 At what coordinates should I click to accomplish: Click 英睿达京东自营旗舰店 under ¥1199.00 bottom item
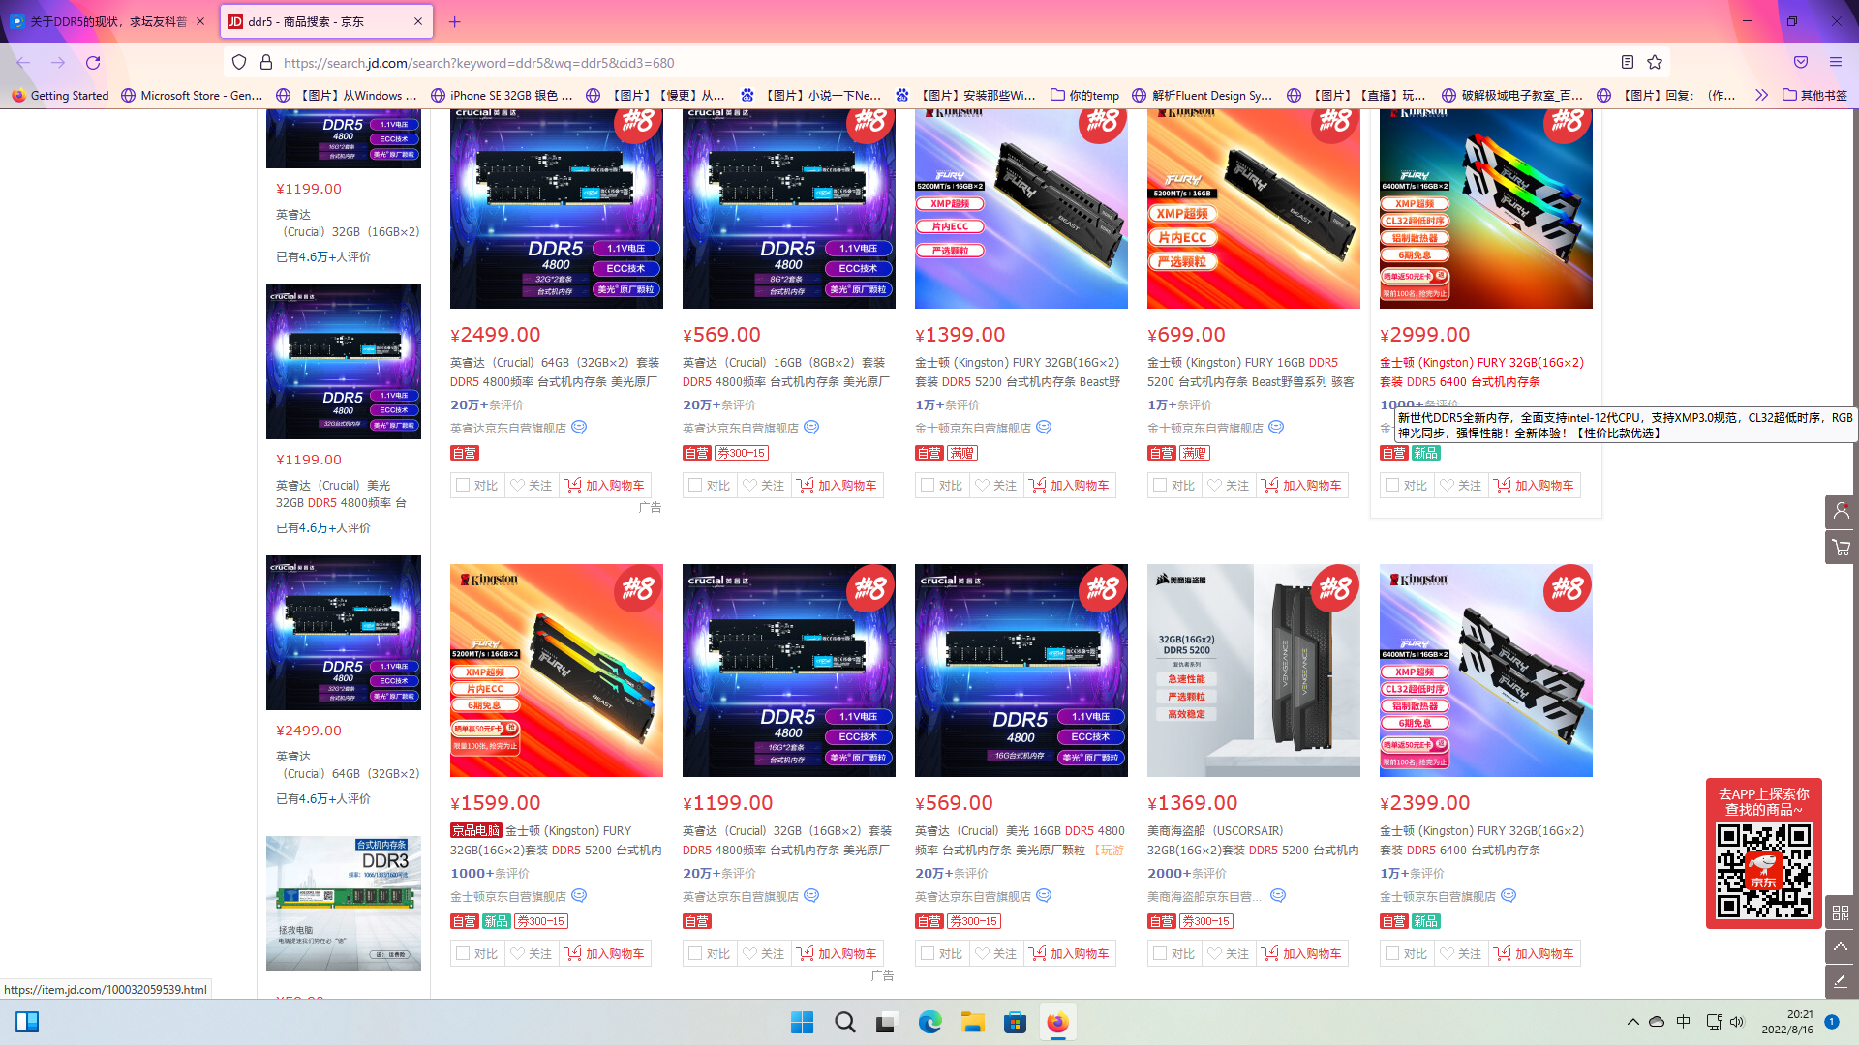click(741, 897)
